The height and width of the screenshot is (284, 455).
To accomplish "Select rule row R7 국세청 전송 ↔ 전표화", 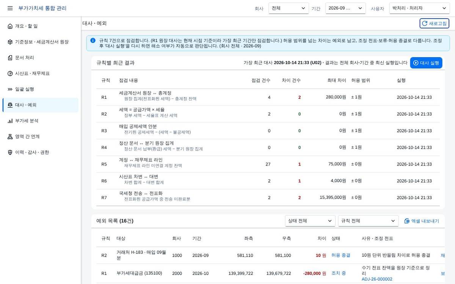I will 268,197.
